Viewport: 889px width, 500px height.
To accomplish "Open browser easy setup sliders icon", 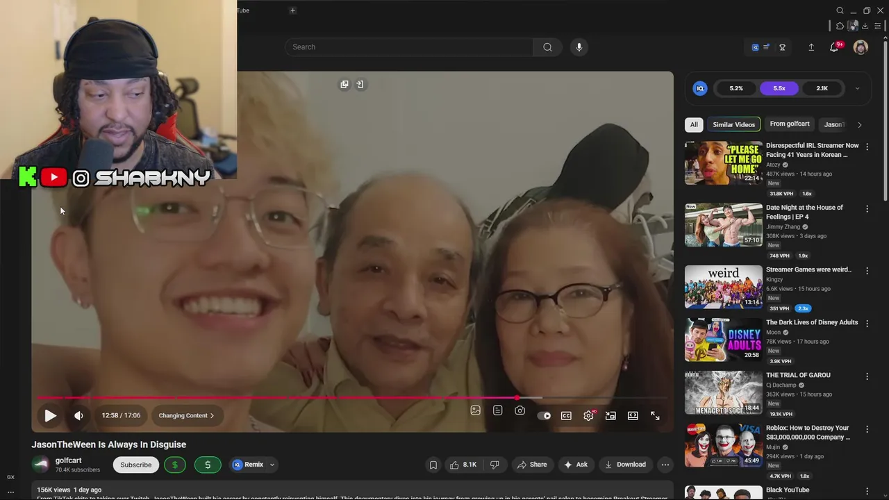I will tap(877, 26).
